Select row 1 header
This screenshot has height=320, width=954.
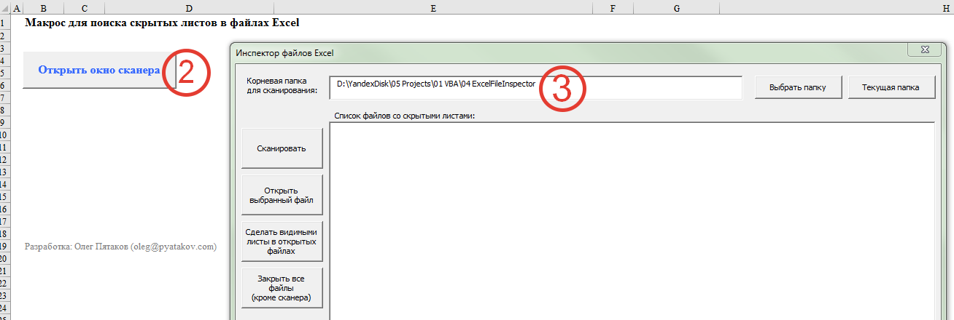click(4, 23)
